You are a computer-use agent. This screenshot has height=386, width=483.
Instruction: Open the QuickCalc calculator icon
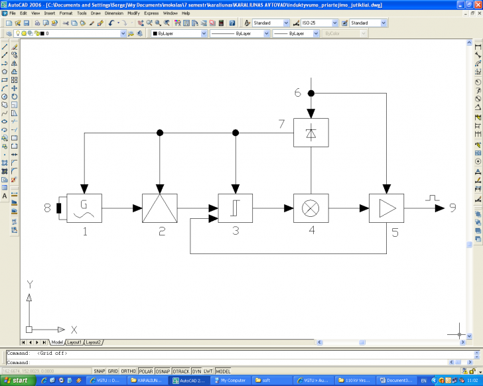[221, 23]
